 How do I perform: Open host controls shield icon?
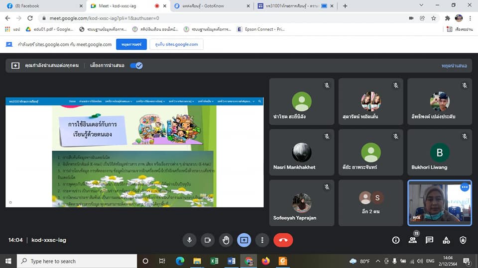(463, 240)
